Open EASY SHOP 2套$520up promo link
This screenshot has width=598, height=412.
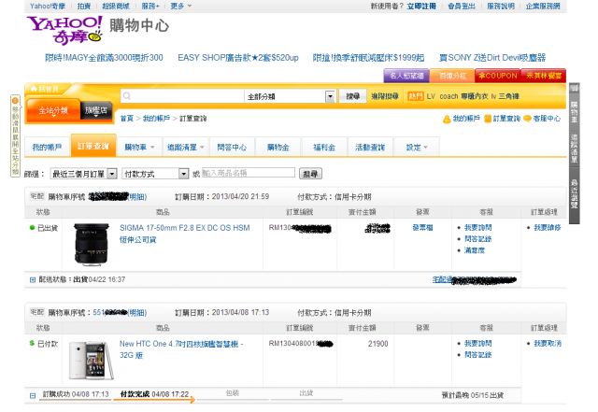pos(238,58)
